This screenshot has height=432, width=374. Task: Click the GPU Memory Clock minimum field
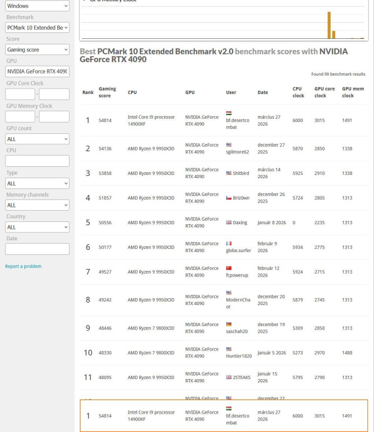click(20, 117)
